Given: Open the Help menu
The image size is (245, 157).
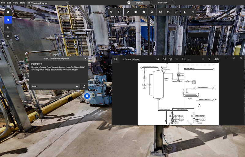Looking at the screenshot, I should coord(22,3).
